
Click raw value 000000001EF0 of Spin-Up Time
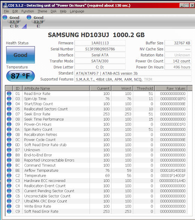[x=173, y=99]
